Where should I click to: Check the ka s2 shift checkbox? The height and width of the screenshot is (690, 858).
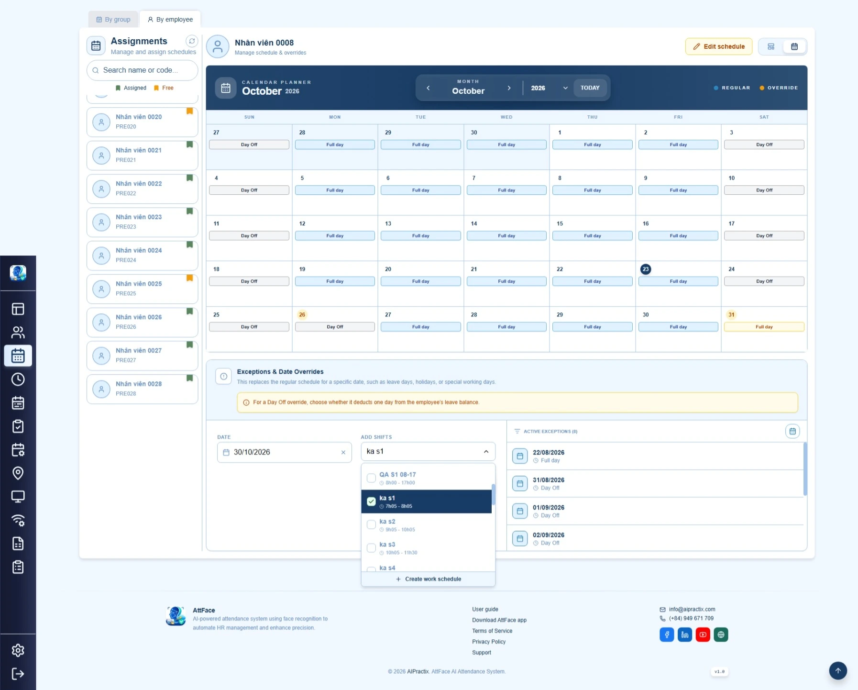[x=371, y=525]
